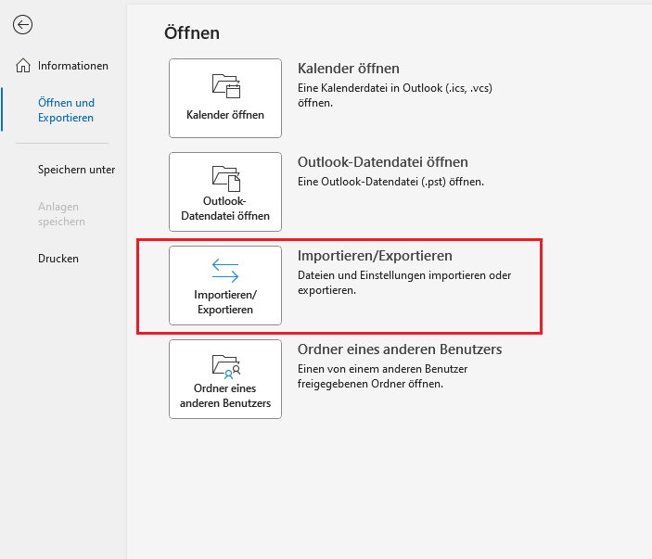Click 'Eine Outlook-Datendatei (.pst) öffnen.' description
Viewport: 652px width, 559px height.
coord(390,182)
